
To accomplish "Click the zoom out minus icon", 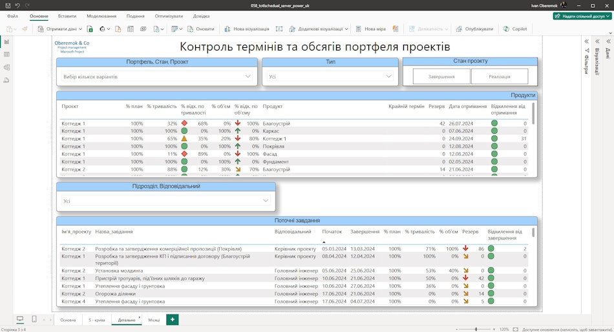I will point(456,329).
